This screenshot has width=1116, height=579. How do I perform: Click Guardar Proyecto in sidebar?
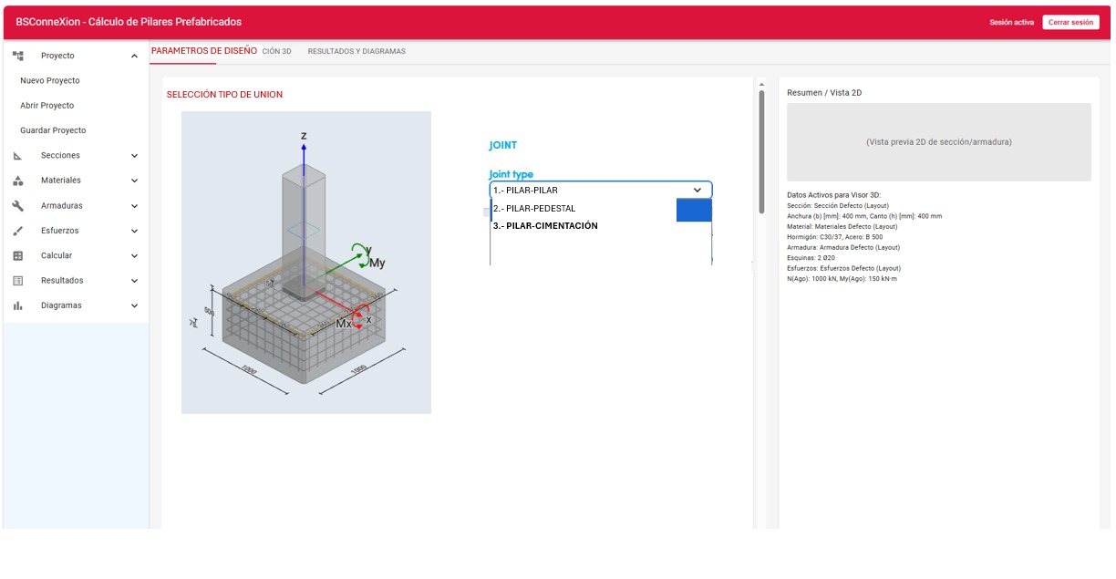pyautogui.click(x=53, y=130)
